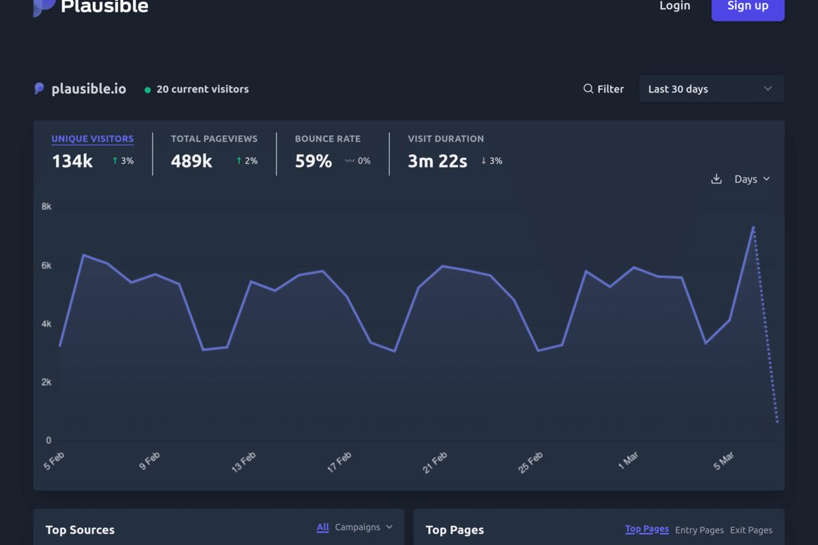Click the unique visitors green up arrow
This screenshot has height=545, width=818.
tap(115, 161)
